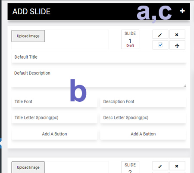
Task: Click the move handle icon for slide 1
Action: [177, 45]
